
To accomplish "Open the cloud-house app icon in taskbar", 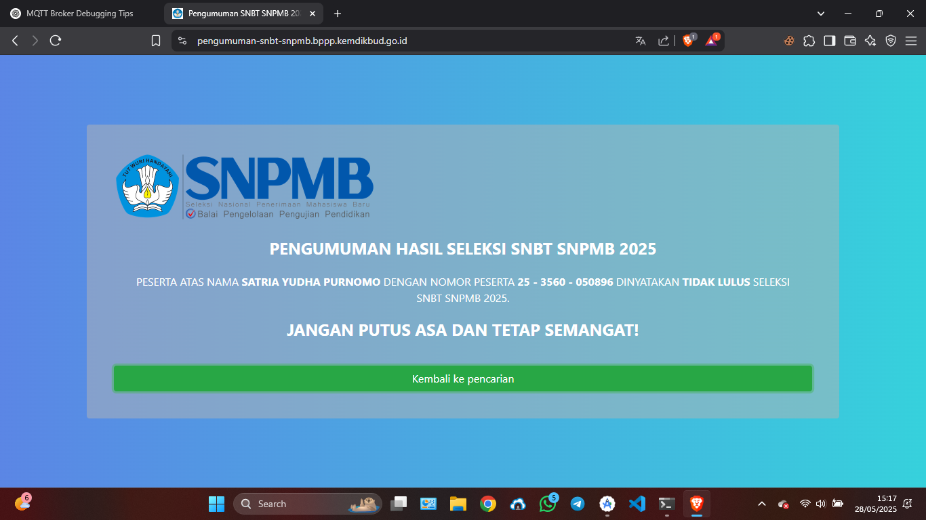I will click(x=518, y=504).
